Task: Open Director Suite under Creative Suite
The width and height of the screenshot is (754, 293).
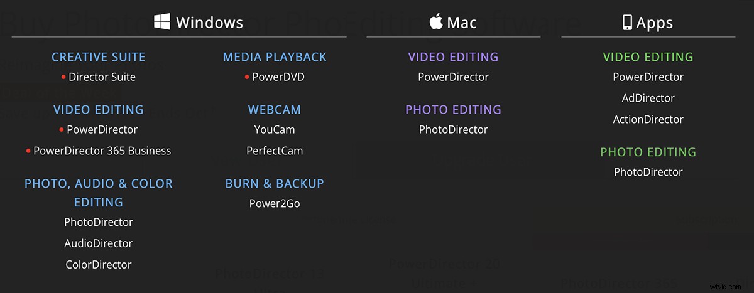Action: click(x=102, y=77)
